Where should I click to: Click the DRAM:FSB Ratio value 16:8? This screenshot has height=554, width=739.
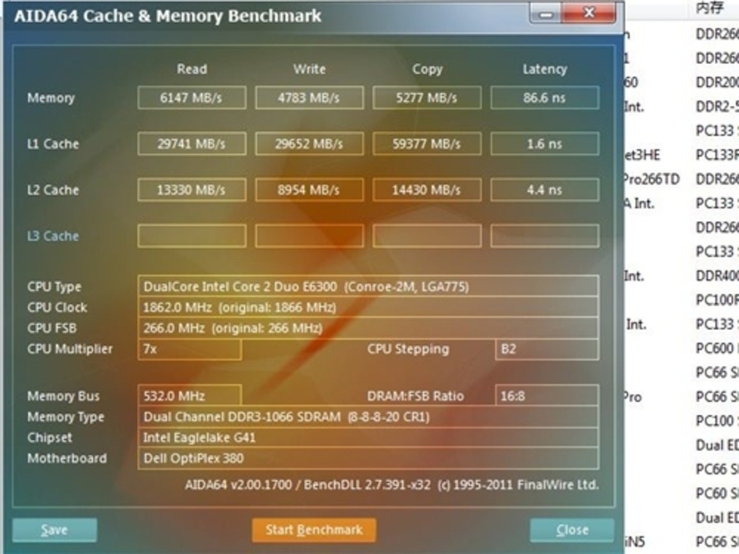(x=547, y=396)
